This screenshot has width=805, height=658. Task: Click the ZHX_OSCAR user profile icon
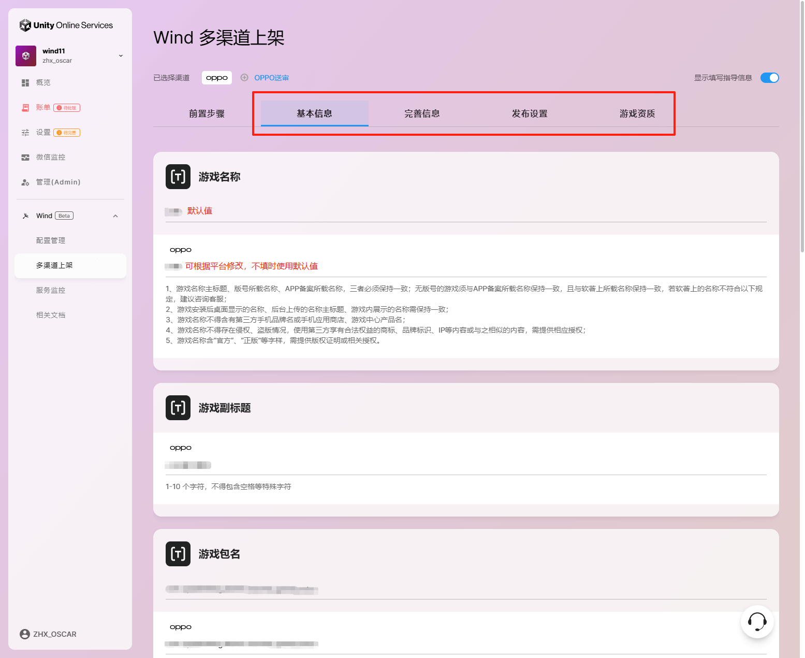coord(24,634)
